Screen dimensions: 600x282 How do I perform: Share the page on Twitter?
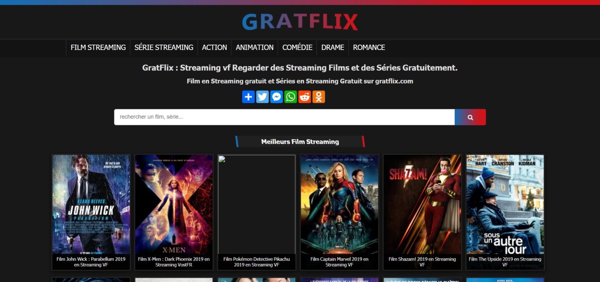point(262,97)
